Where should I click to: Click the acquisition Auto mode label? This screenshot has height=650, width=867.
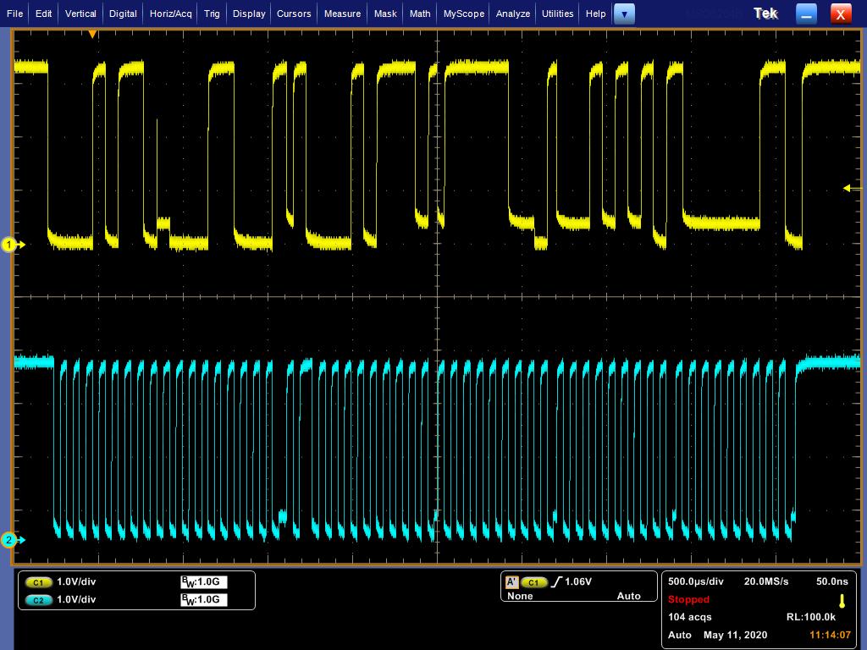point(680,635)
